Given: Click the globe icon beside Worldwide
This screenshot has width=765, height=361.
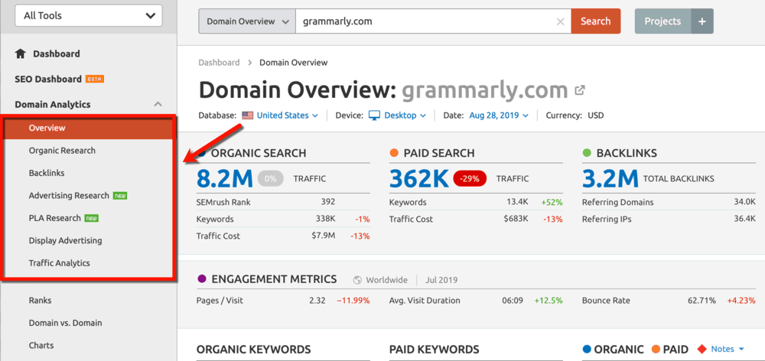Looking at the screenshot, I should point(357,280).
